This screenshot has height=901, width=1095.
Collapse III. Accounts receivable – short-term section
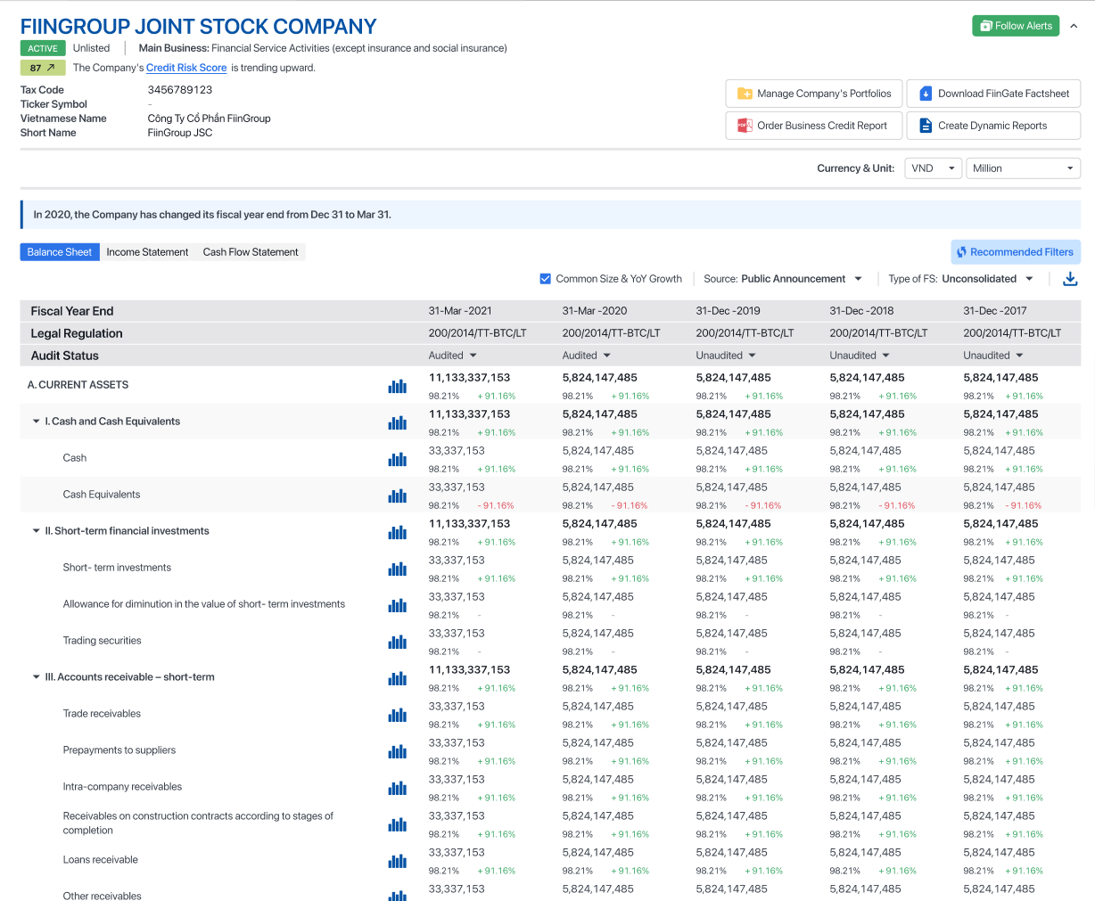click(37, 677)
